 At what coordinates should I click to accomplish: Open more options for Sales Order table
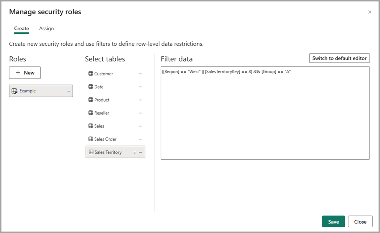click(x=141, y=139)
